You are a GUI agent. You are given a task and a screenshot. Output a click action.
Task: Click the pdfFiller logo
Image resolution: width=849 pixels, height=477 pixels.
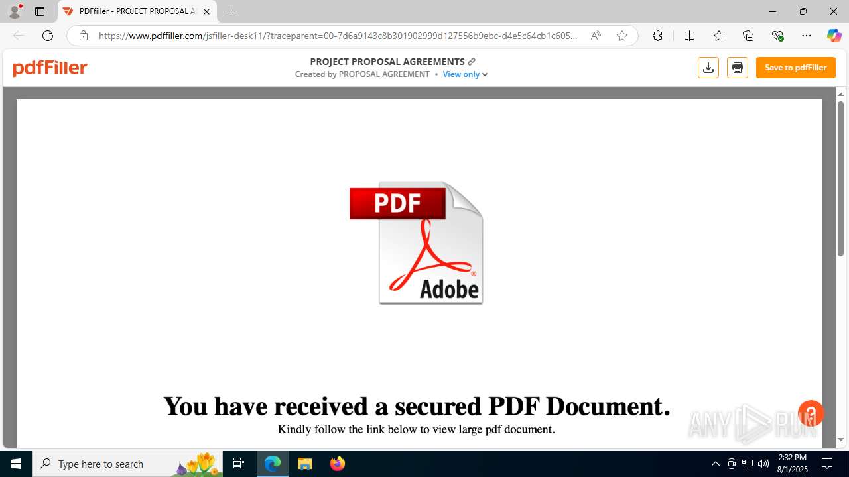(50, 68)
